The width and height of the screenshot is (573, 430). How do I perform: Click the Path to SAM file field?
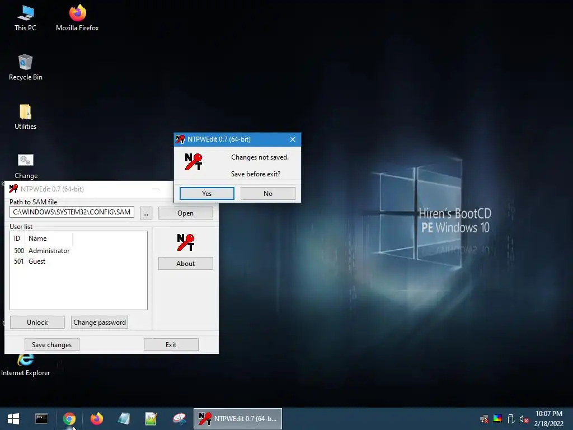[72, 212]
